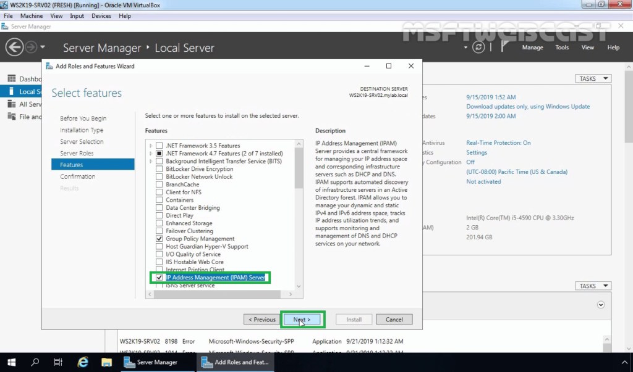Select the Enhanced Storage feature row
Viewport: 633px width, 372px height.
(189, 223)
